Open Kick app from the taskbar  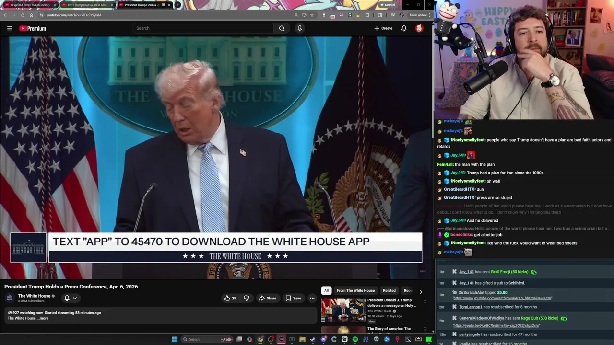pos(429,339)
